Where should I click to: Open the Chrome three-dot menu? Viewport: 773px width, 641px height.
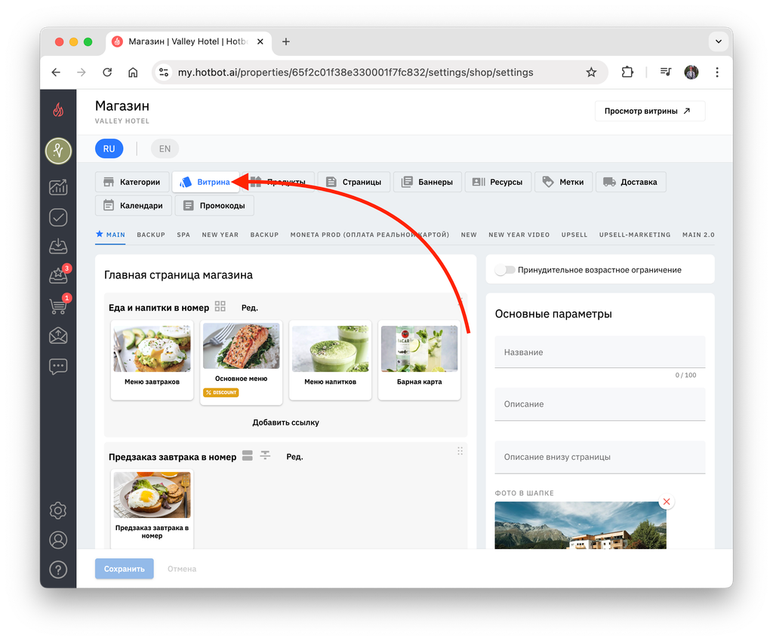click(x=717, y=72)
